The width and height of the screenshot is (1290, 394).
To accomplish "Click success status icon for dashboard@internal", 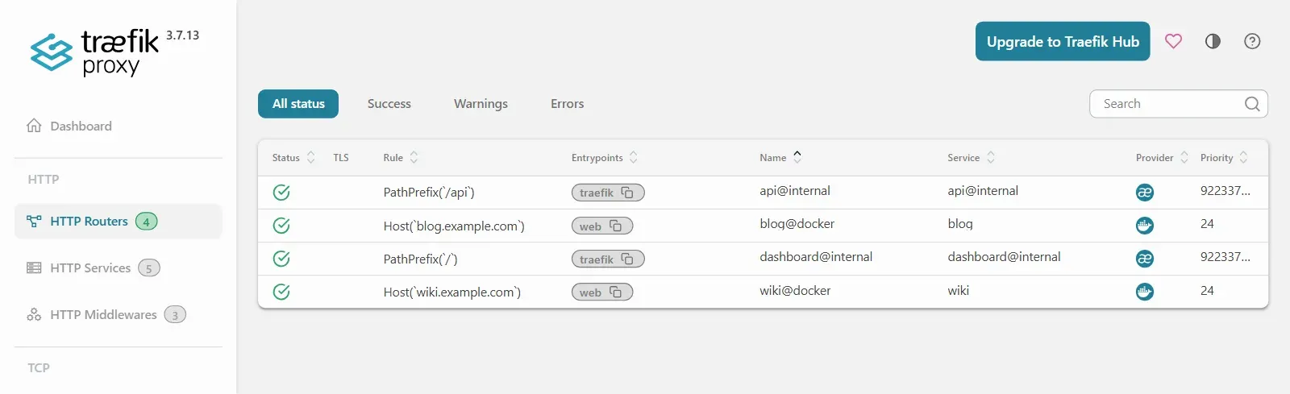I will click(281, 259).
